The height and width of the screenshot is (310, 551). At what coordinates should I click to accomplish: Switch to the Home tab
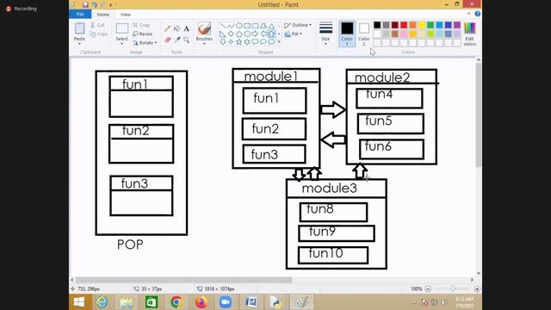coord(103,15)
